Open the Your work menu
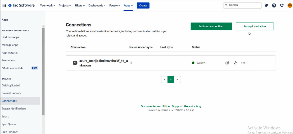293x134 pixels. [x=47, y=6]
